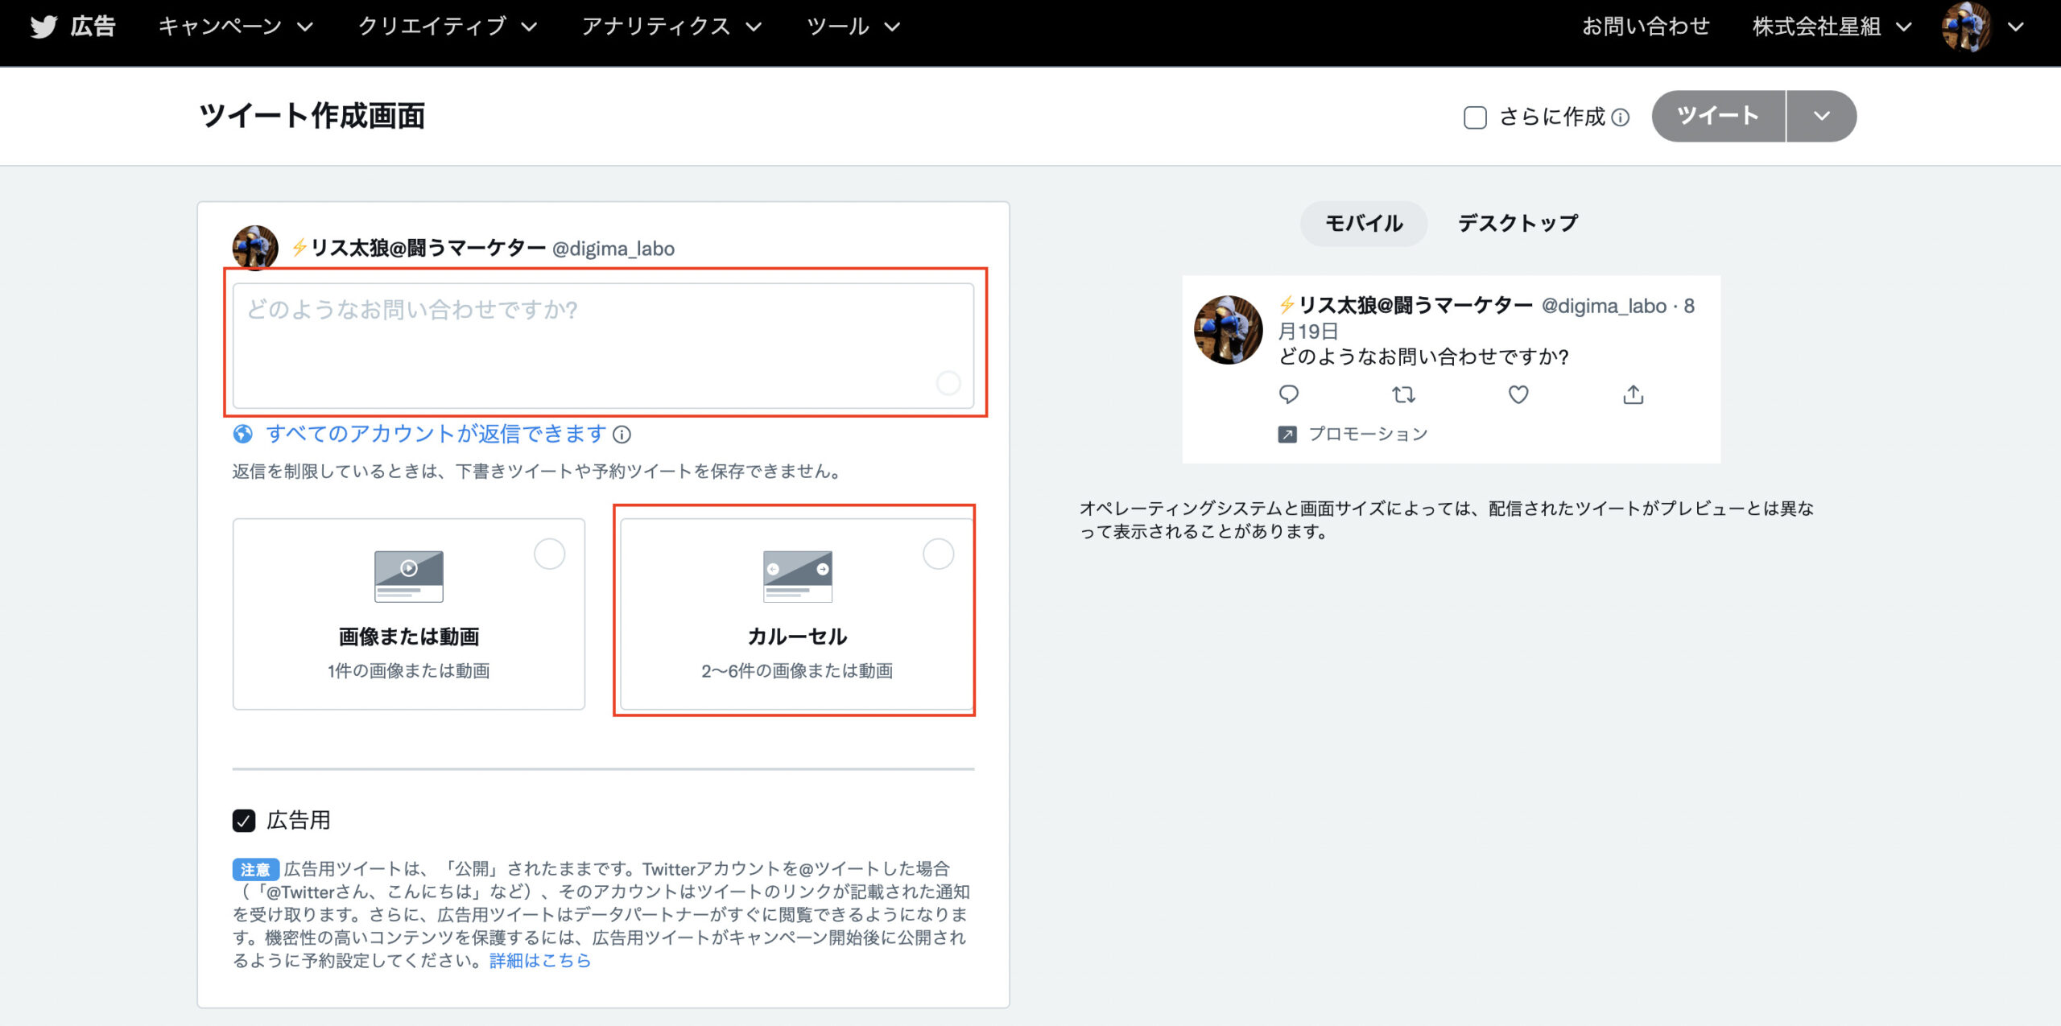The image size is (2061, 1026).
Task: Click the globe reply settings icon
Action: coord(242,434)
